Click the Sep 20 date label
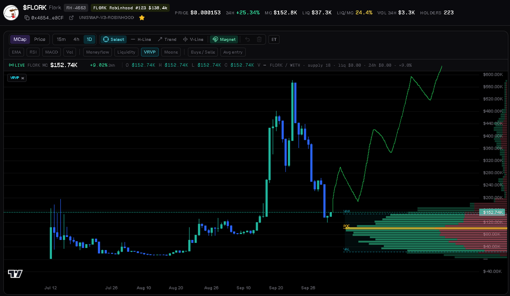This screenshot has height=296, width=510. (x=276, y=288)
